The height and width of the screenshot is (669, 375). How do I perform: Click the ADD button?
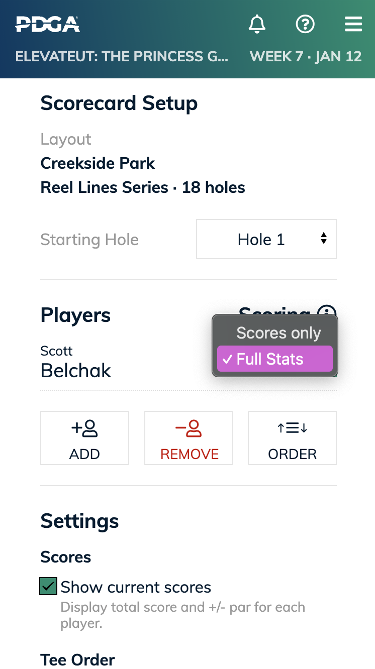[84, 438]
